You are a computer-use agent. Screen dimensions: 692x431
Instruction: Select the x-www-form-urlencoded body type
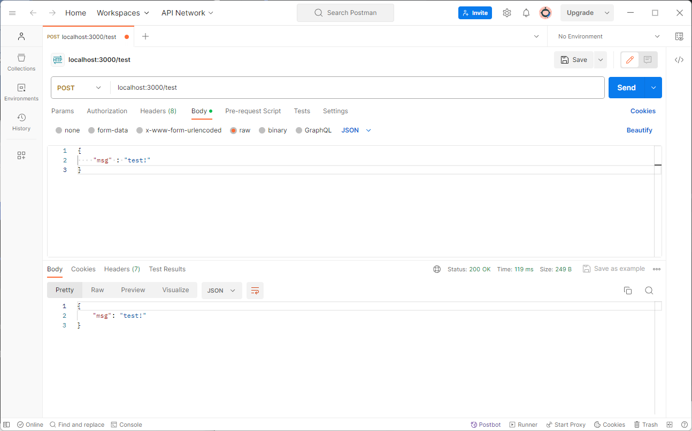tap(179, 130)
